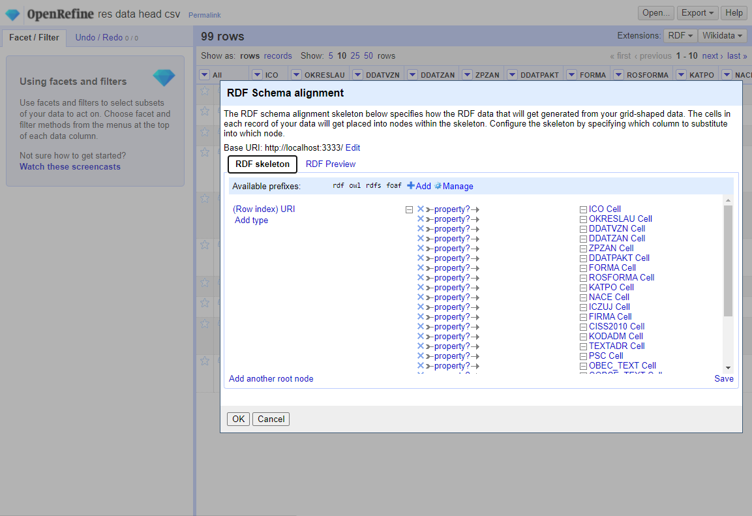The image size is (752, 516).
Task: Open the Permalink link
Action: tap(204, 15)
